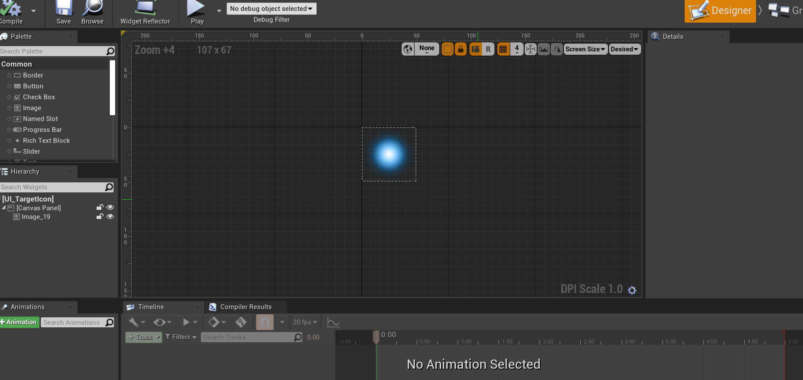This screenshot has width=803, height=380.
Task: Select Progress Bar in the Palette
Action: pos(42,130)
